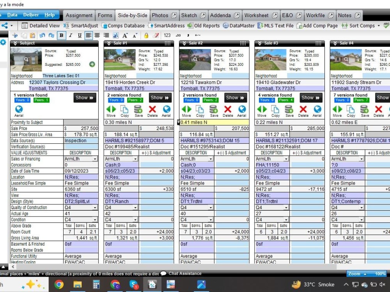Pop out the E&O tab icon

point(299,16)
